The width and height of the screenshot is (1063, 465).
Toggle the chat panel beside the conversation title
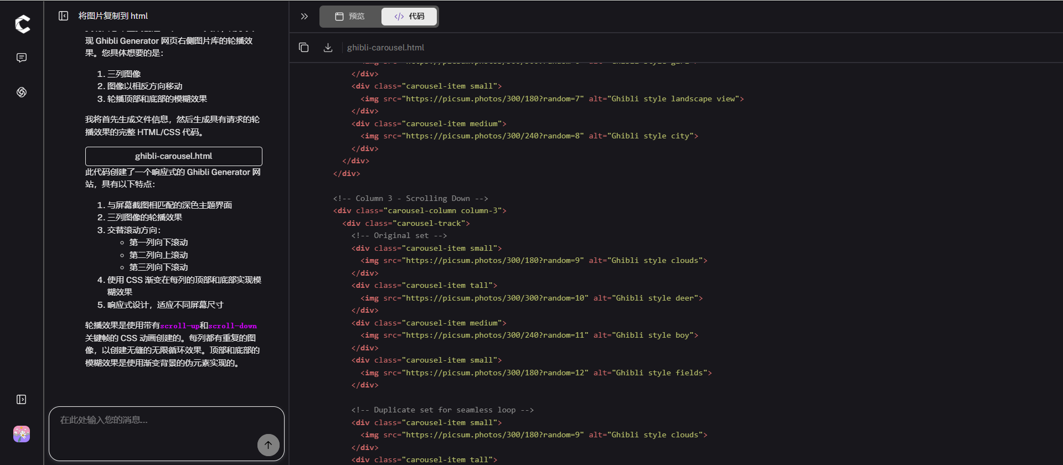coord(64,16)
